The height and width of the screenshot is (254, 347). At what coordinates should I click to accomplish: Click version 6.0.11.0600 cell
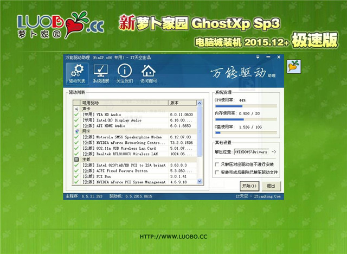(x=182, y=115)
